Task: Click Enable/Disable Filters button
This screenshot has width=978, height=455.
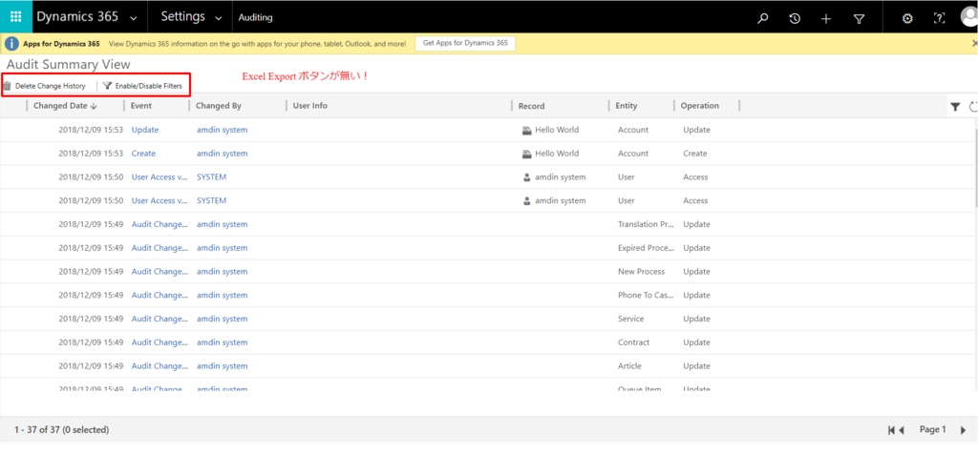Action: (x=143, y=86)
